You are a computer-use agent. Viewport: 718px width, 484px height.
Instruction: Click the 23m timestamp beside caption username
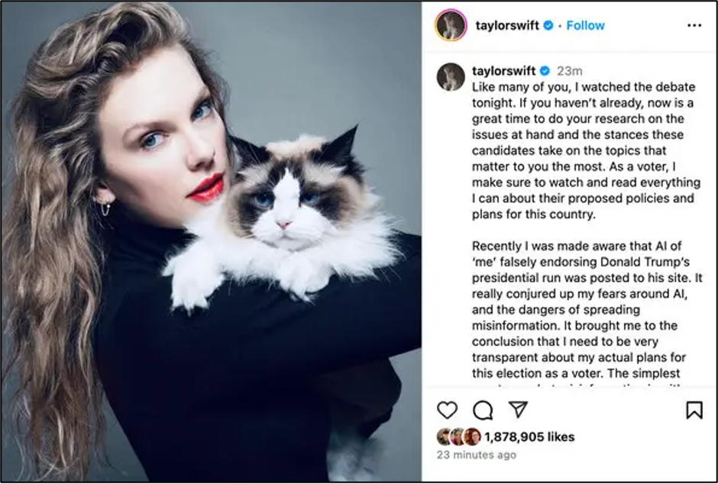569,71
